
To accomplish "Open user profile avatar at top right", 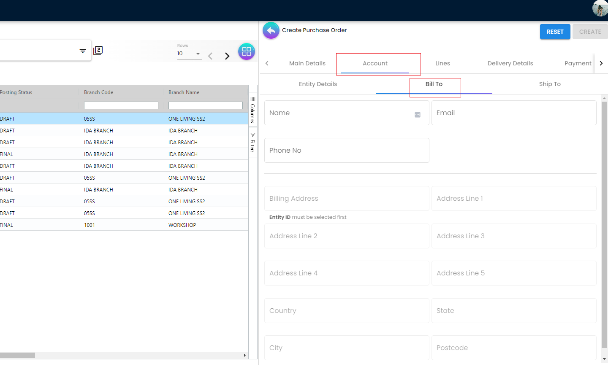I will [600, 8].
